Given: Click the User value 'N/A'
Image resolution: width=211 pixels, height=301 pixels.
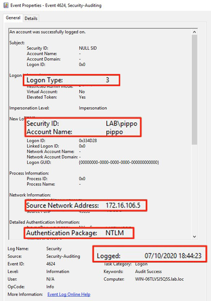Looking at the screenshot, I should 50,279.
